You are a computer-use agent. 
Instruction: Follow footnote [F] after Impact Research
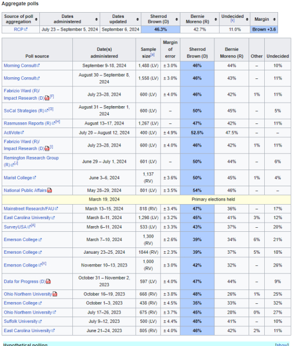tap(52, 96)
